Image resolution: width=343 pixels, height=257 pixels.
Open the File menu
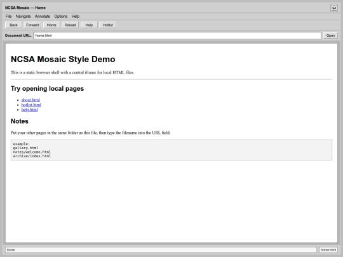(x=8, y=16)
